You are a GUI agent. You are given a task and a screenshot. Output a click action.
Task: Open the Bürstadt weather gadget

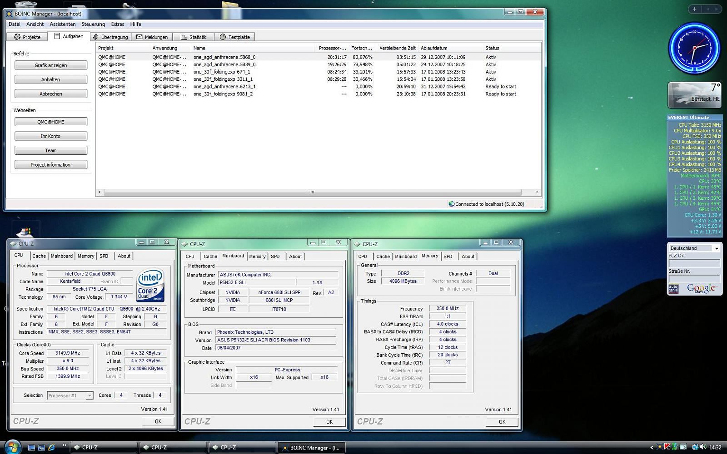694,95
